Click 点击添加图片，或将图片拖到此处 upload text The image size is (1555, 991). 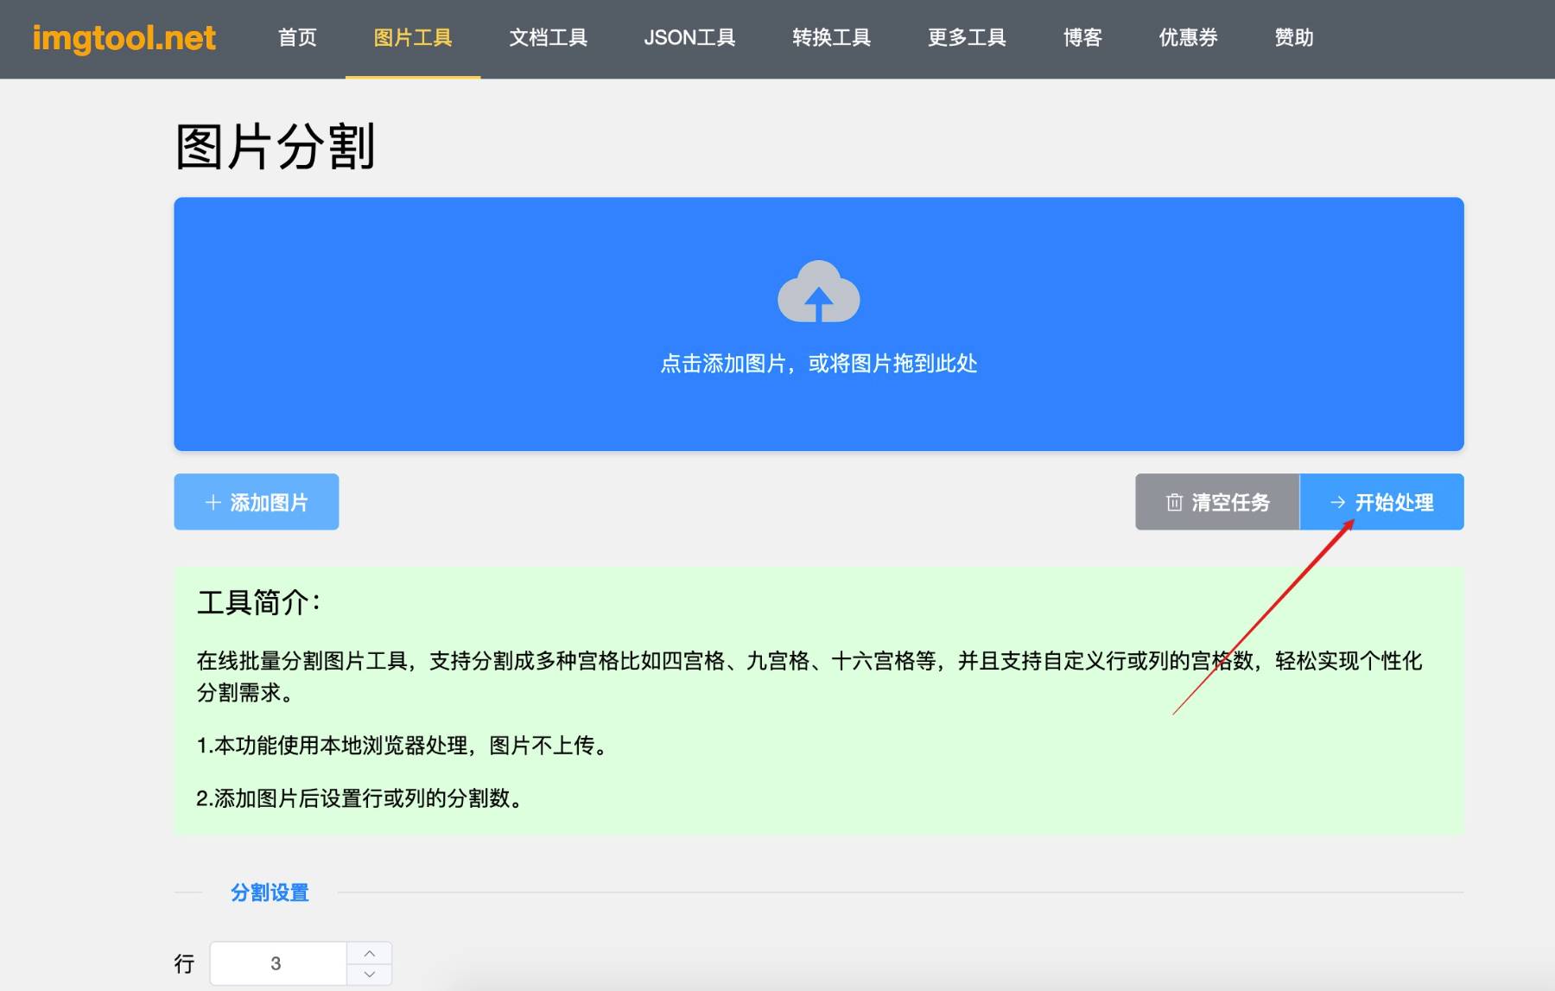click(819, 364)
